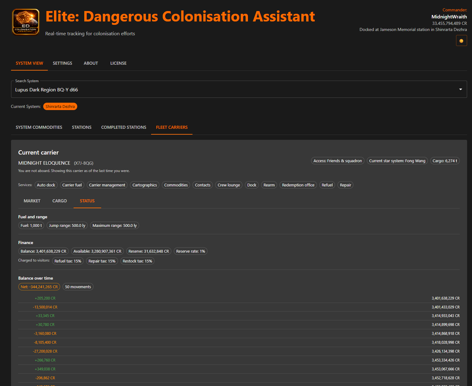Select the +349,038 CR movement entry
The height and width of the screenshot is (386, 472).
coord(239,369)
